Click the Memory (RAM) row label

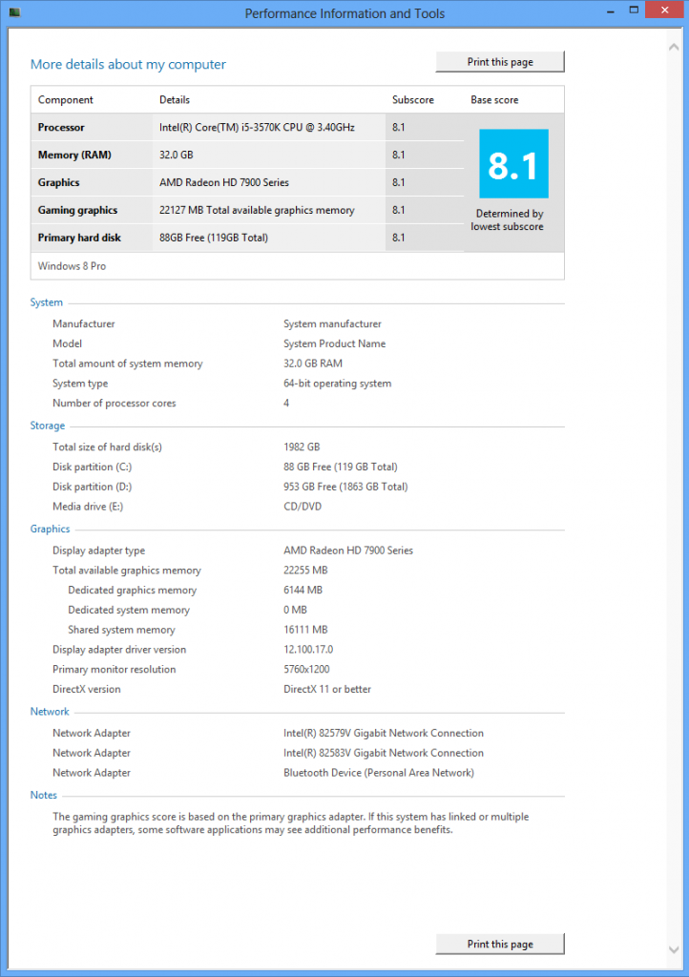(74, 155)
